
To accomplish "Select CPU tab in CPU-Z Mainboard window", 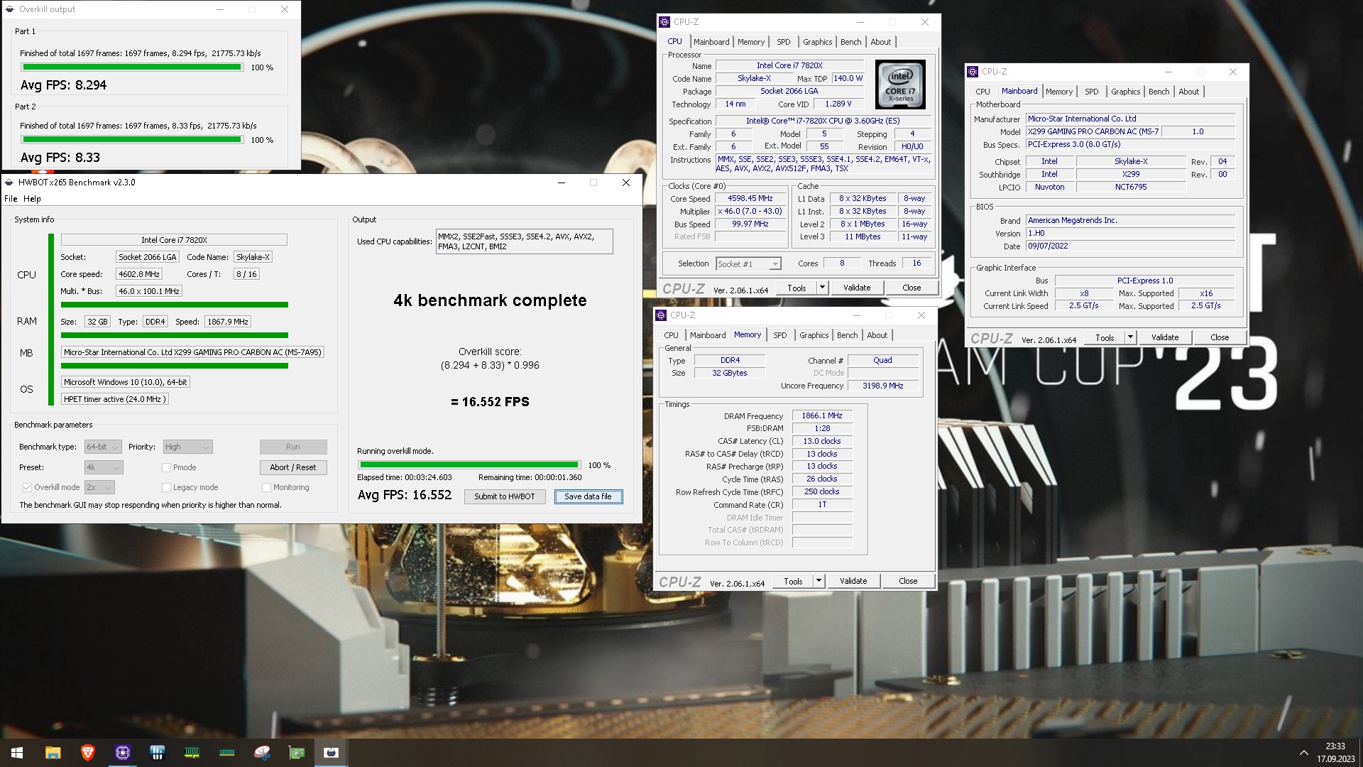I will [x=982, y=92].
